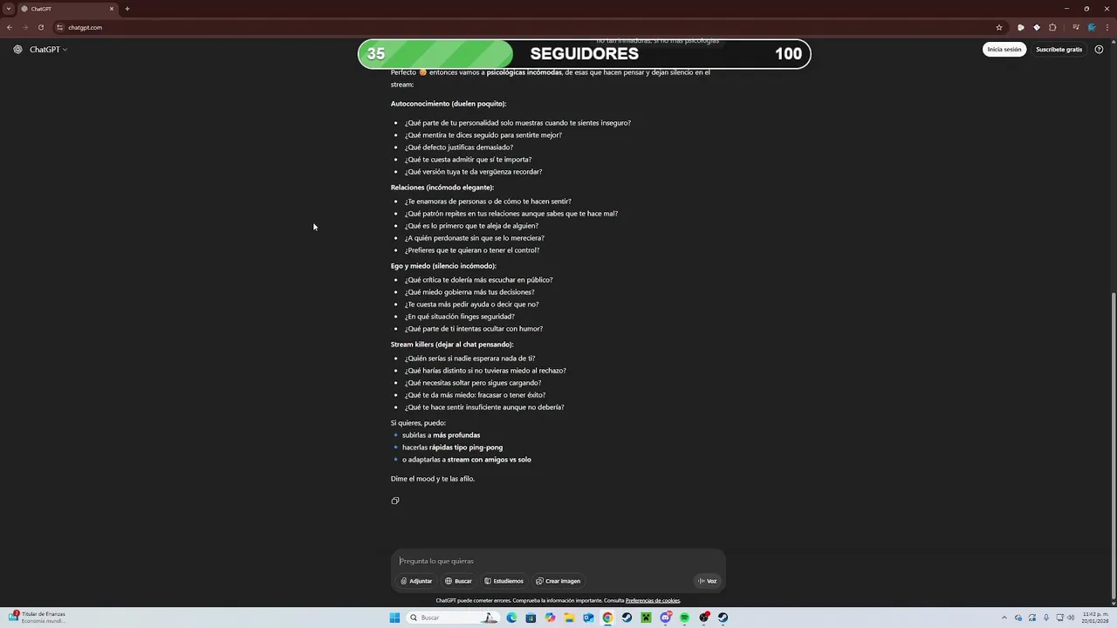
Task: Start voice mode with the Voz button
Action: [x=707, y=581]
